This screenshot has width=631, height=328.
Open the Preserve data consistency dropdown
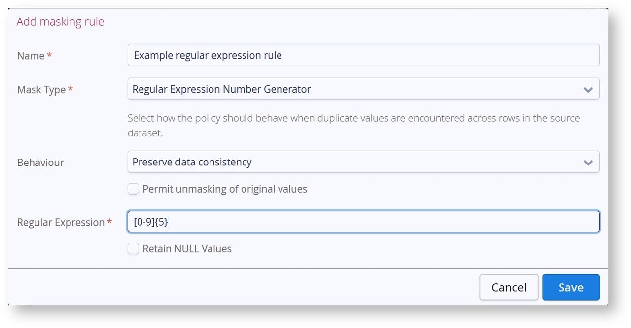363,162
